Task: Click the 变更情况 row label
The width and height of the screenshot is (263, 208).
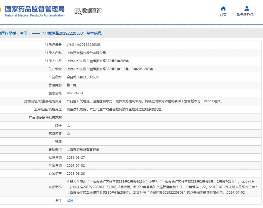Action: [x=55, y=187]
